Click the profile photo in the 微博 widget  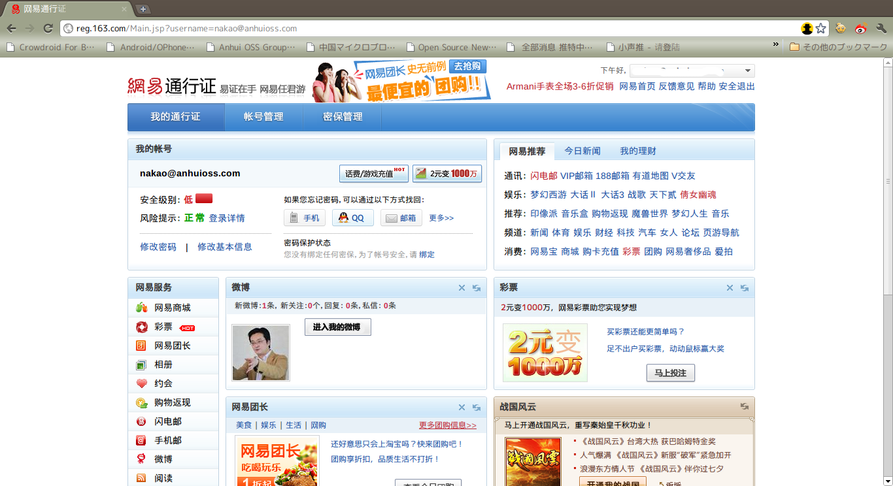[x=261, y=353]
